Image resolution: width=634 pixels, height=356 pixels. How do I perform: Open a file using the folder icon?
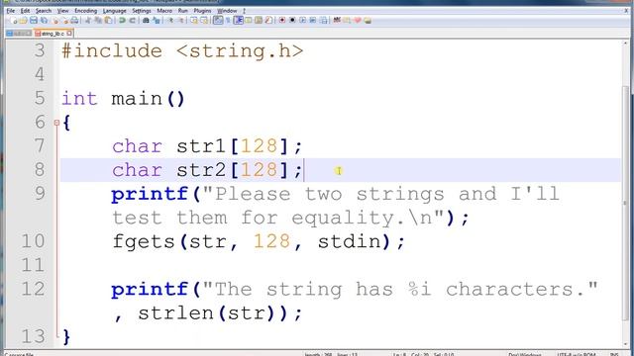point(24,20)
